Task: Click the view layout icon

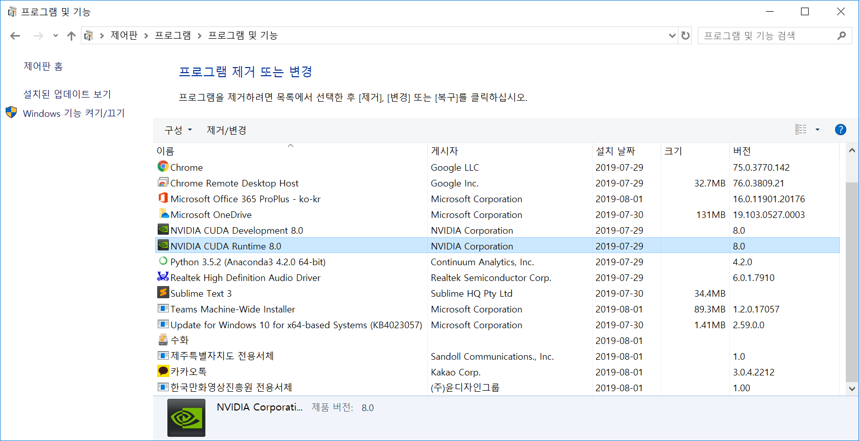Action: 801,130
